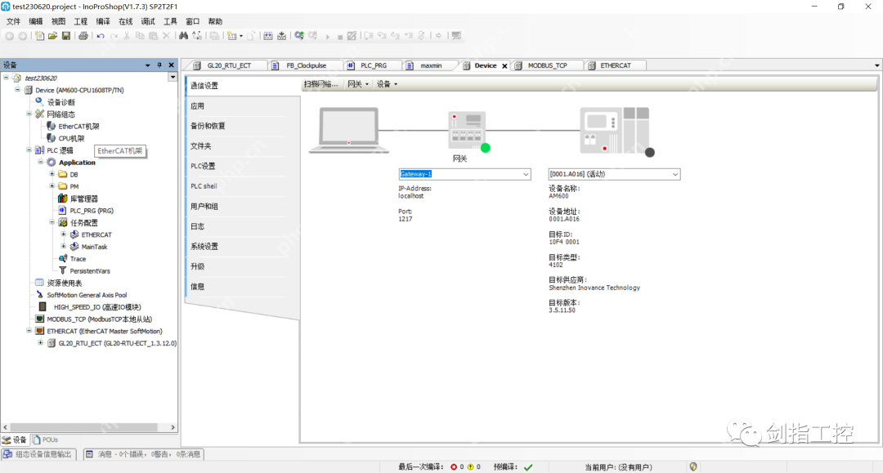
Task: Switch to the MODBUS_TCP tab
Action: click(546, 65)
